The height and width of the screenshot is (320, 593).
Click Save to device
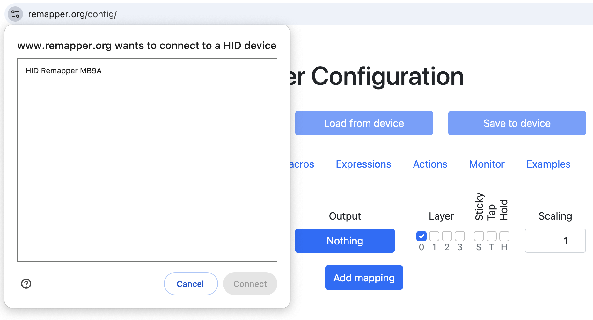pos(517,123)
